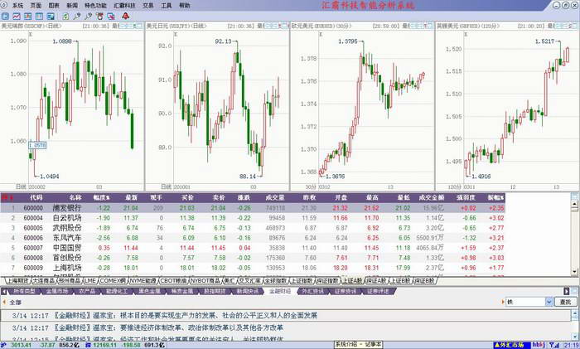580x349 pixels.
Task: Sort the table by 最新 column
Action: [x=131, y=197]
